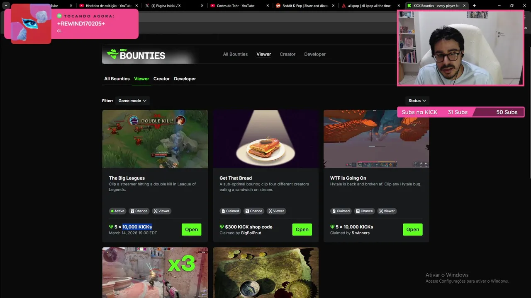This screenshot has width=531, height=298.
Task: Open Creator in the top header
Action: click(287, 54)
